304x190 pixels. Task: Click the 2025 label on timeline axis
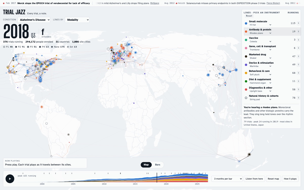click(197, 184)
